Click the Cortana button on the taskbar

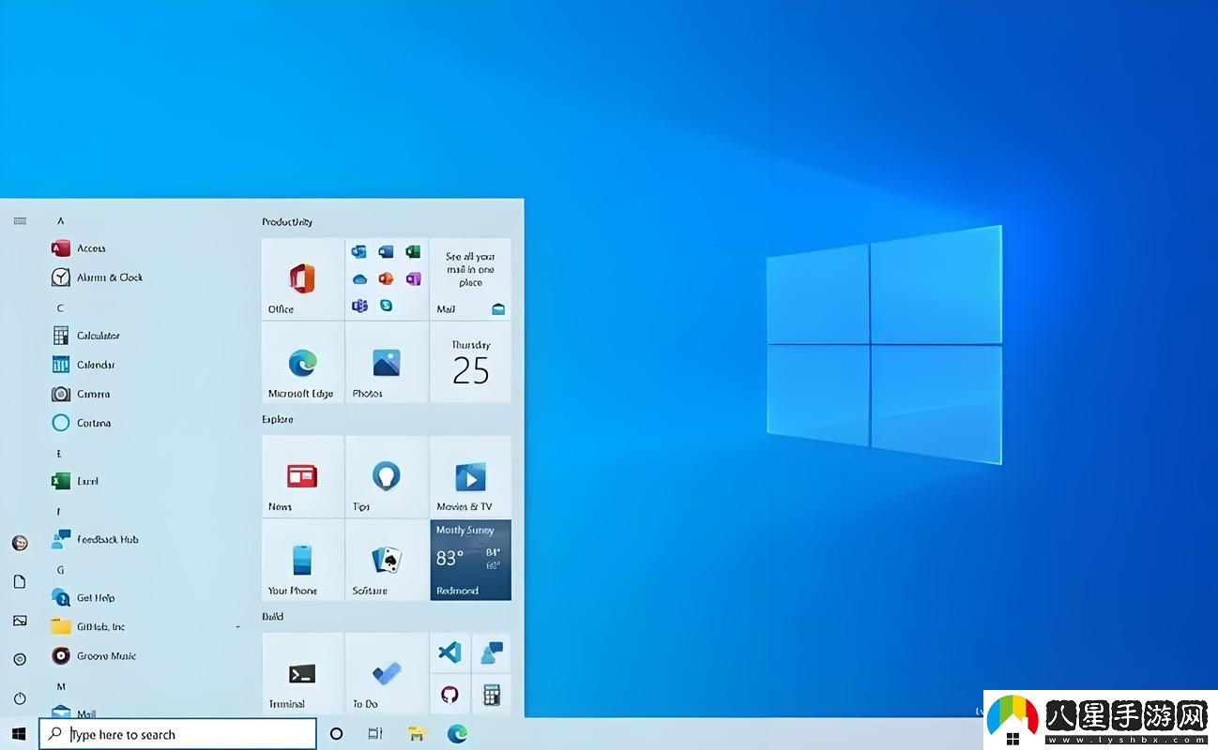pyautogui.click(x=336, y=734)
